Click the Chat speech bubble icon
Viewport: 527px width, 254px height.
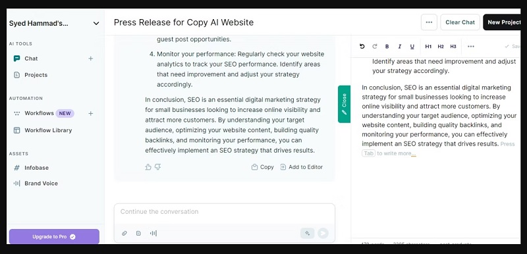point(16,59)
